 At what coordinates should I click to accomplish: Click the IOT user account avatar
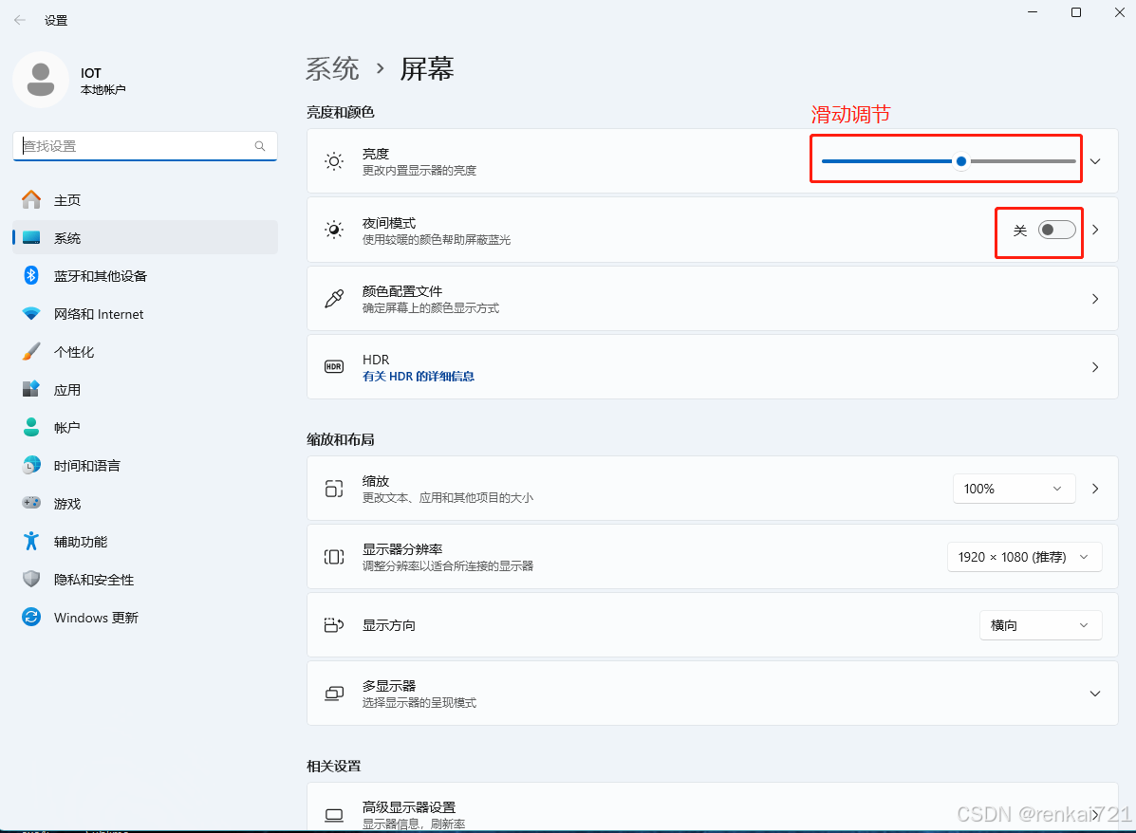[x=40, y=80]
